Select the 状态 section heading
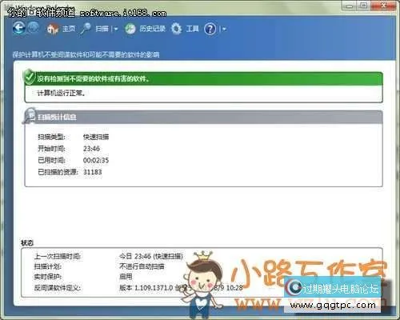Screen dimensions: 400x320 [27, 243]
